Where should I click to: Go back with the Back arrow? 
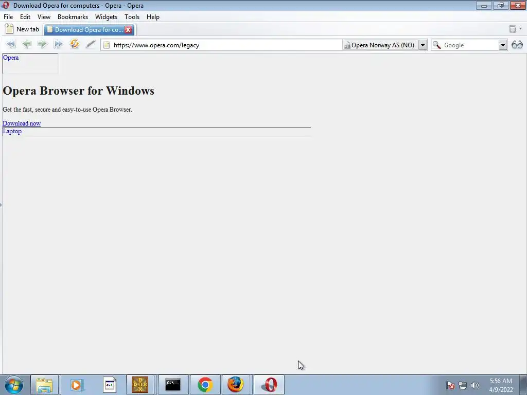(27, 44)
